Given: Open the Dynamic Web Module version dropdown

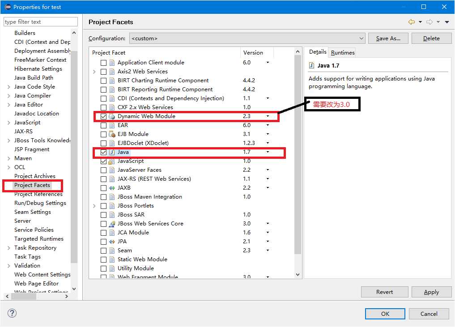Looking at the screenshot, I should [x=268, y=116].
